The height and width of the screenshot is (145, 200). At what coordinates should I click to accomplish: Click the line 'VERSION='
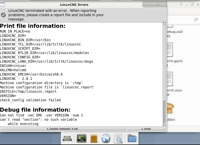8,96
